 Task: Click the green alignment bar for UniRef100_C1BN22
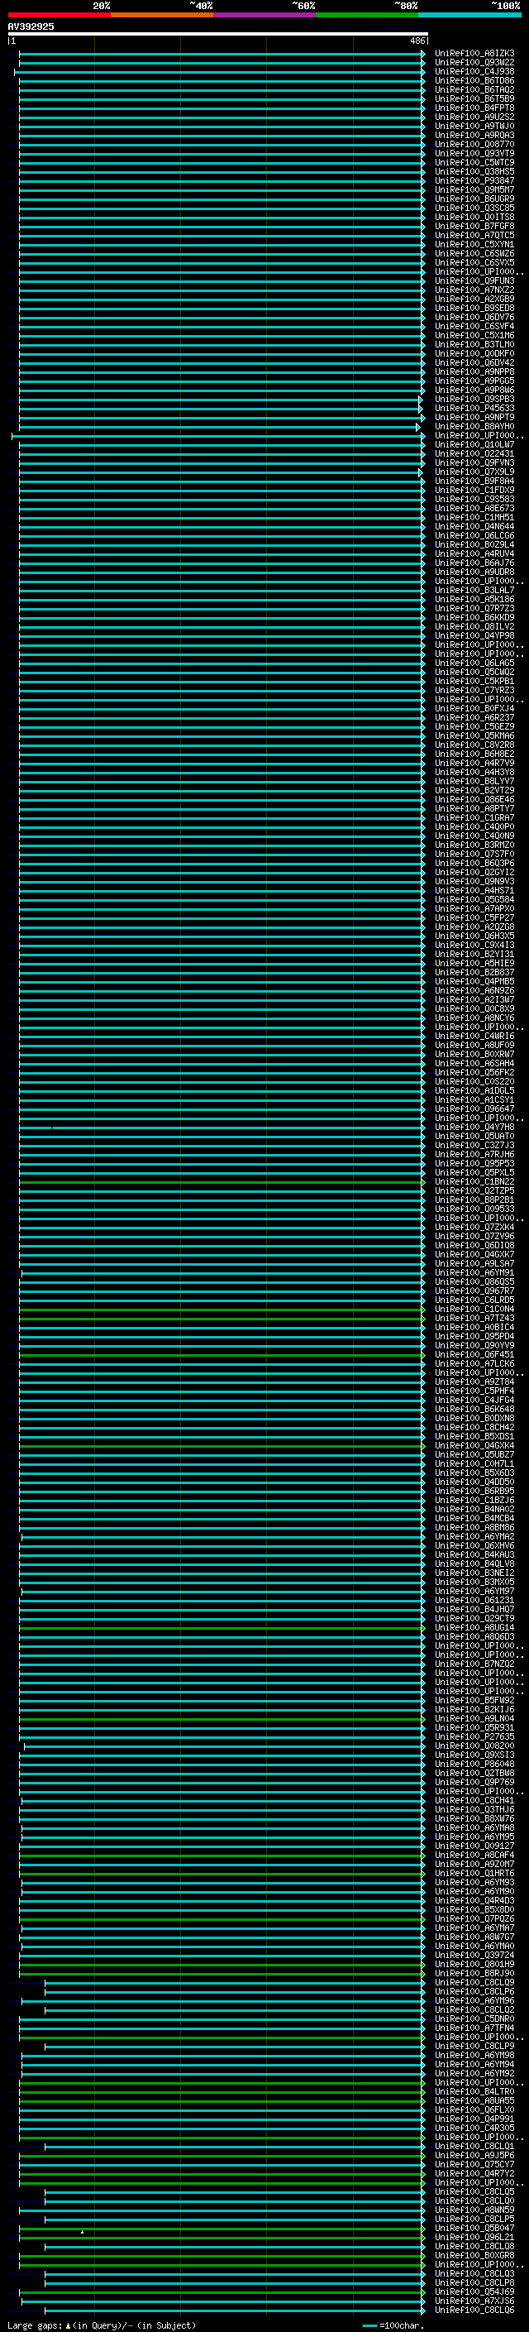222,1181
